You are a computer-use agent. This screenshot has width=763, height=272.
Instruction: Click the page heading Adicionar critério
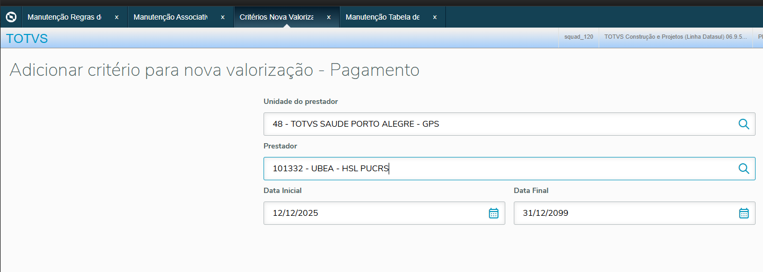coord(214,70)
